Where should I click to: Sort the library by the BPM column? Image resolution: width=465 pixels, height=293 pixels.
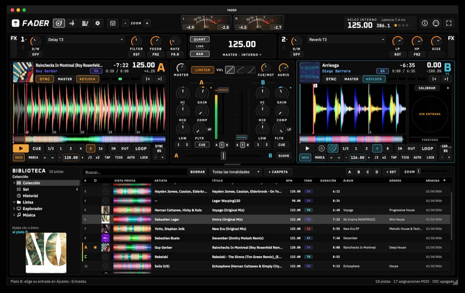(289, 181)
